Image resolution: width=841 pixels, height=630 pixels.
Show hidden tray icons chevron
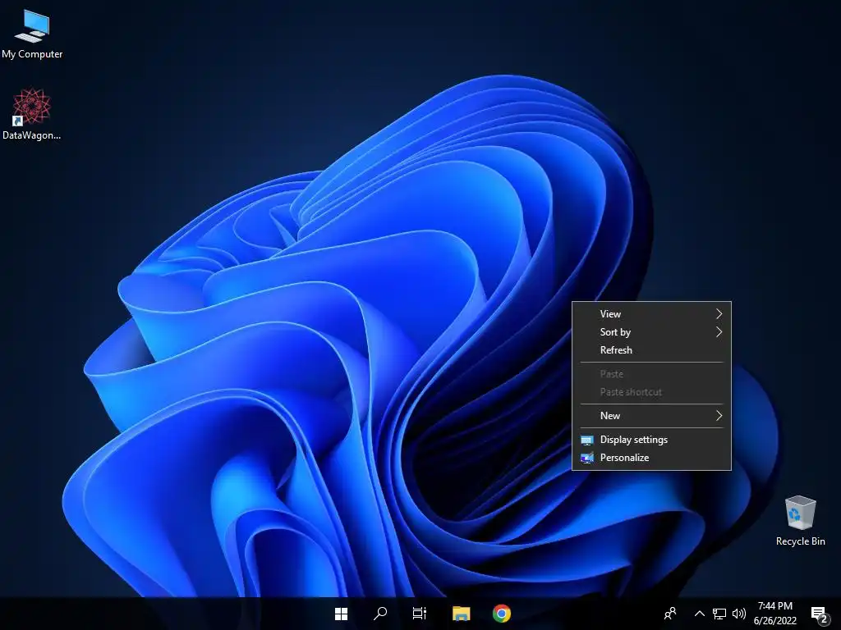click(x=700, y=614)
